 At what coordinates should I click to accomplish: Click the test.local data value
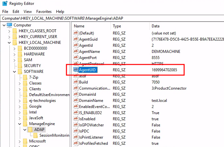[159, 101]
